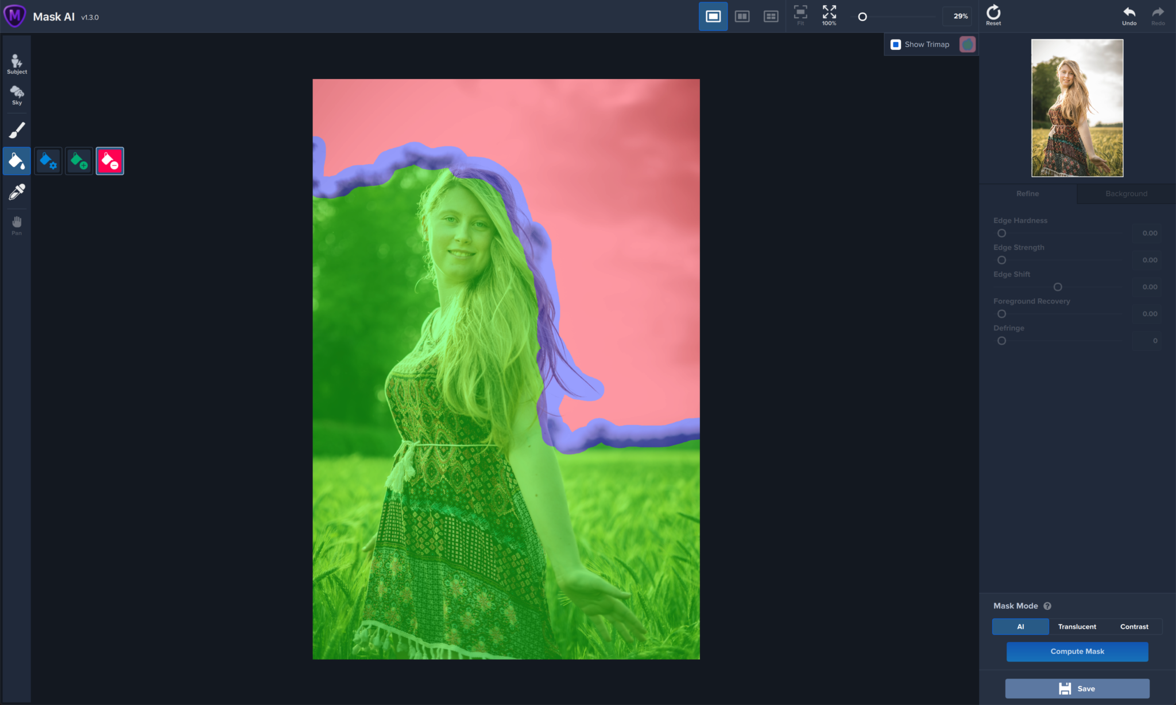Choose the blue compute fill bucket

click(x=48, y=161)
